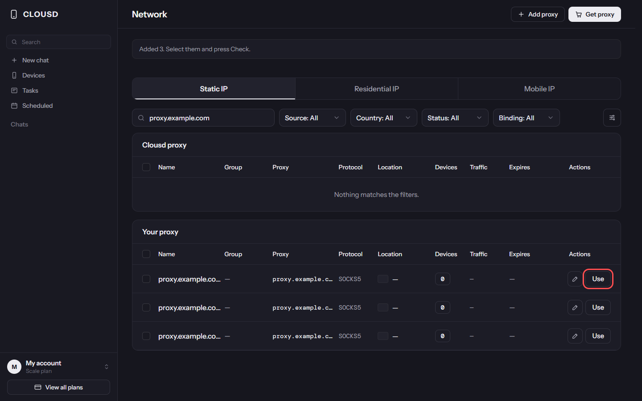Screen dimensions: 642x401
Task: Click the card icon on View all plans
Action: (x=38, y=387)
